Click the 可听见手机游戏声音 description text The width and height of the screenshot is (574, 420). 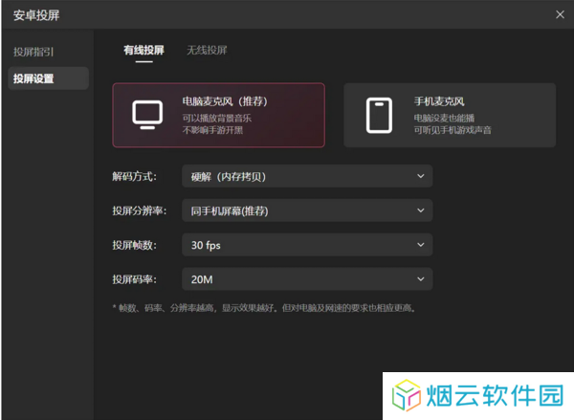tap(453, 130)
